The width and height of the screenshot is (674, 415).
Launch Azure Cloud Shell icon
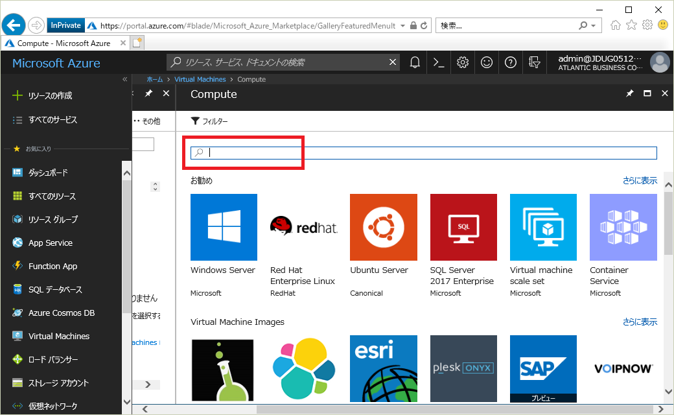tap(439, 63)
